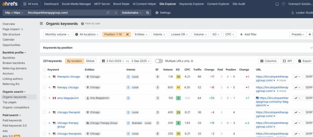Export the keywords list

pyautogui.click(x=305, y=61)
